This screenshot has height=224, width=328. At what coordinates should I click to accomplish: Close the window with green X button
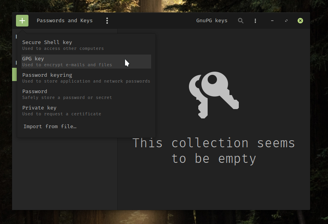coord(300,21)
